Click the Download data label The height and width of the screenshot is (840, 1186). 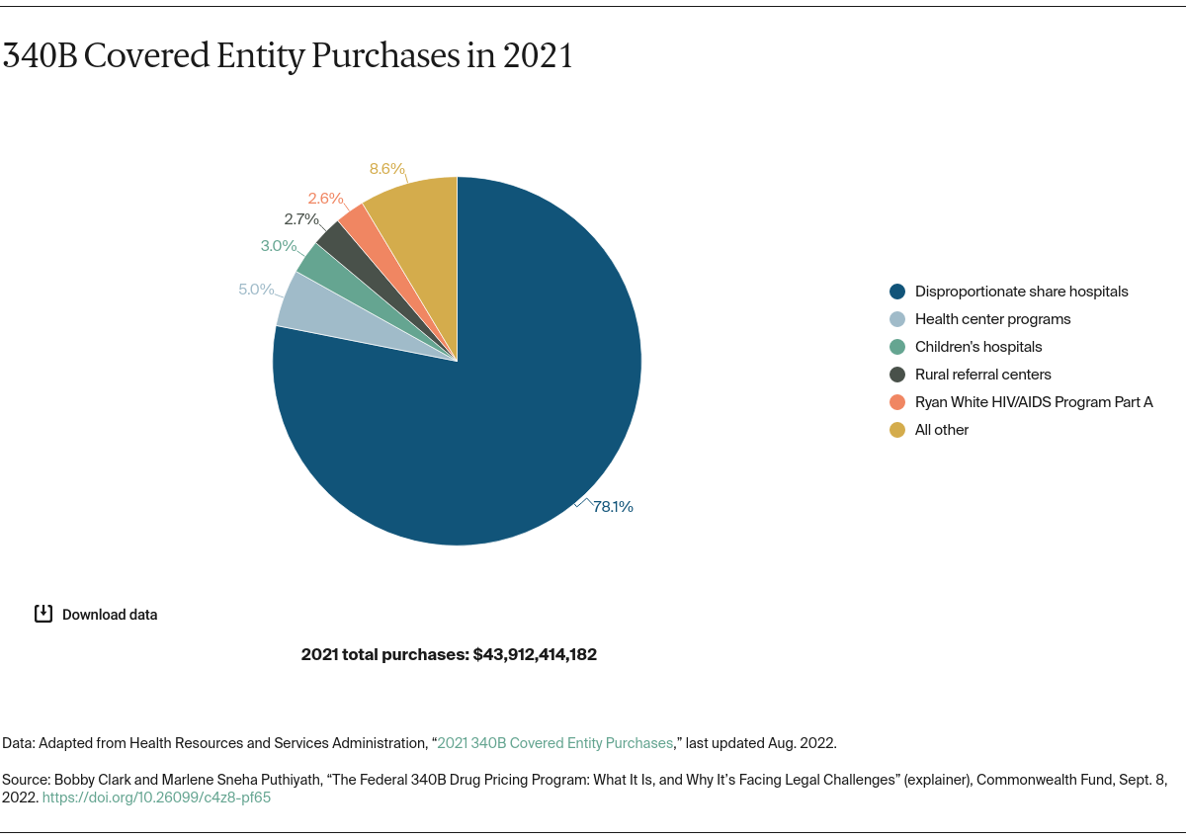click(x=109, y=614)
